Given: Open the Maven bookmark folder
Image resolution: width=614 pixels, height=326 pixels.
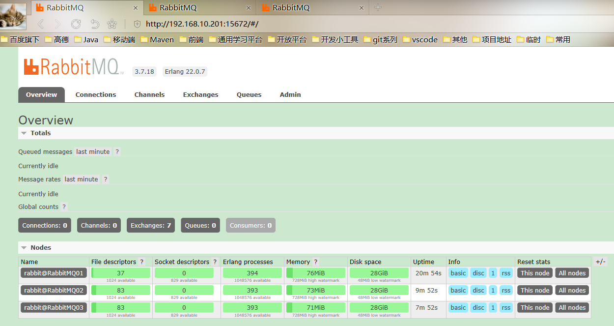Looking at the screenshot, I should pyautogui.click(x=157, y=40).
